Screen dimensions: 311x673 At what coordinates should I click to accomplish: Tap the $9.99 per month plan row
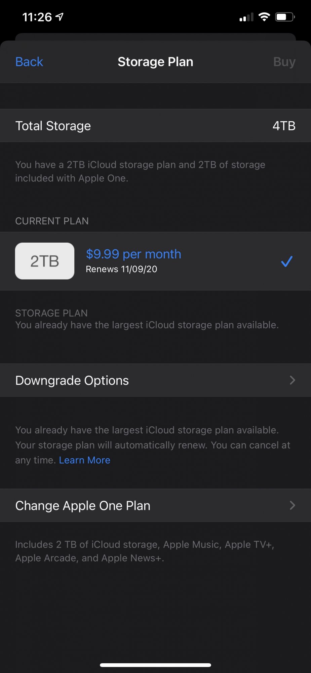[155, 261]
